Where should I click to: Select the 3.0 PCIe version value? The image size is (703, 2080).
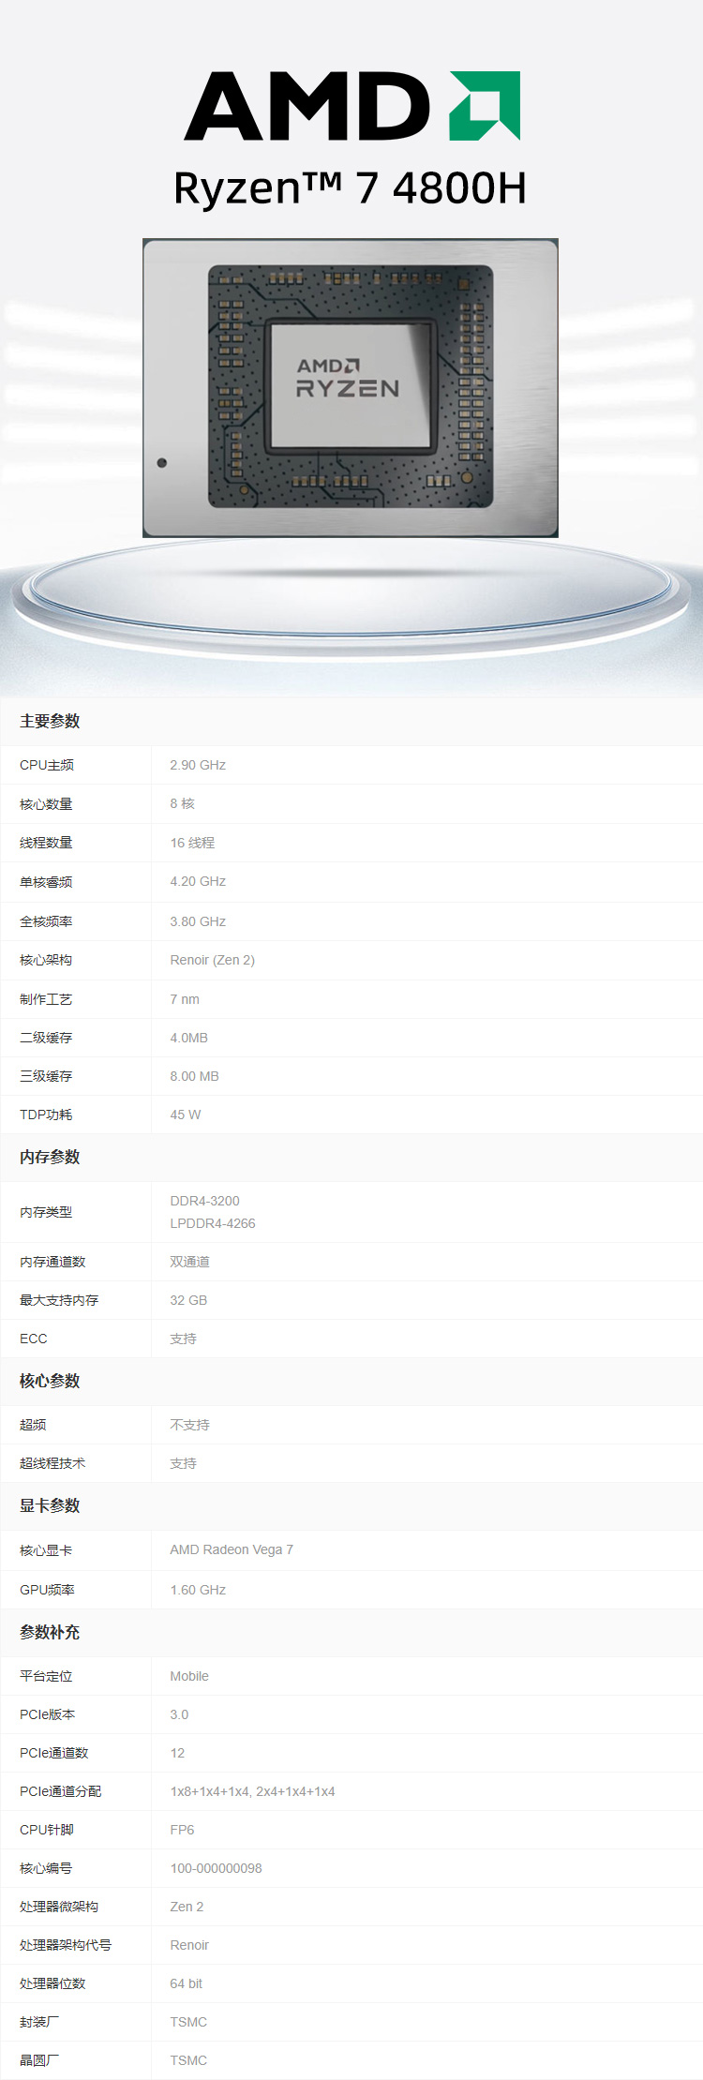[179, 1714]
